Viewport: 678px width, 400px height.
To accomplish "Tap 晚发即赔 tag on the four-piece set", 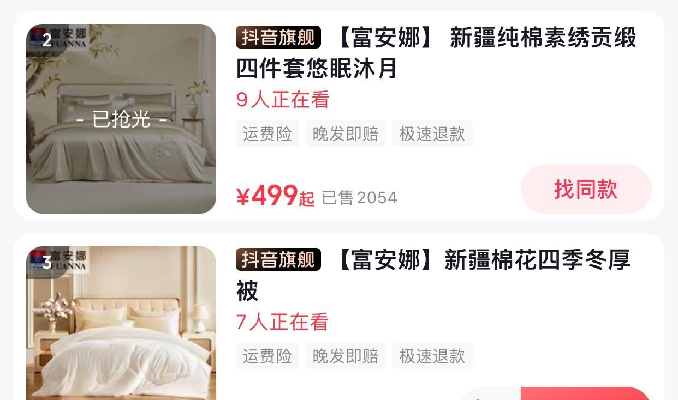I will click(346, 134).
